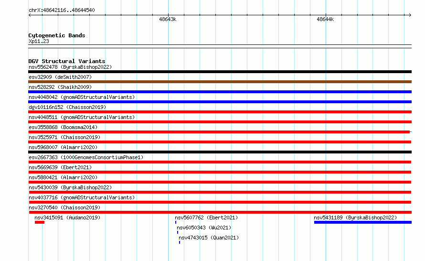Select the short red nsv3415091 bar
The image size is (425, 261).
click(40, 222)
